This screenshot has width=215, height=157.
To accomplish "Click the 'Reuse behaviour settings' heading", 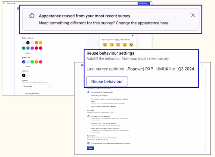I will pos(110,53).
